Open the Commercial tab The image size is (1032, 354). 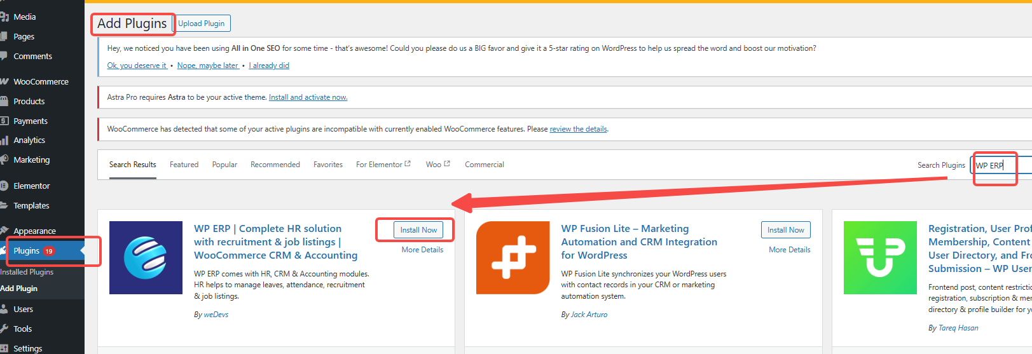pyautogui.click(x=485, y=165)
